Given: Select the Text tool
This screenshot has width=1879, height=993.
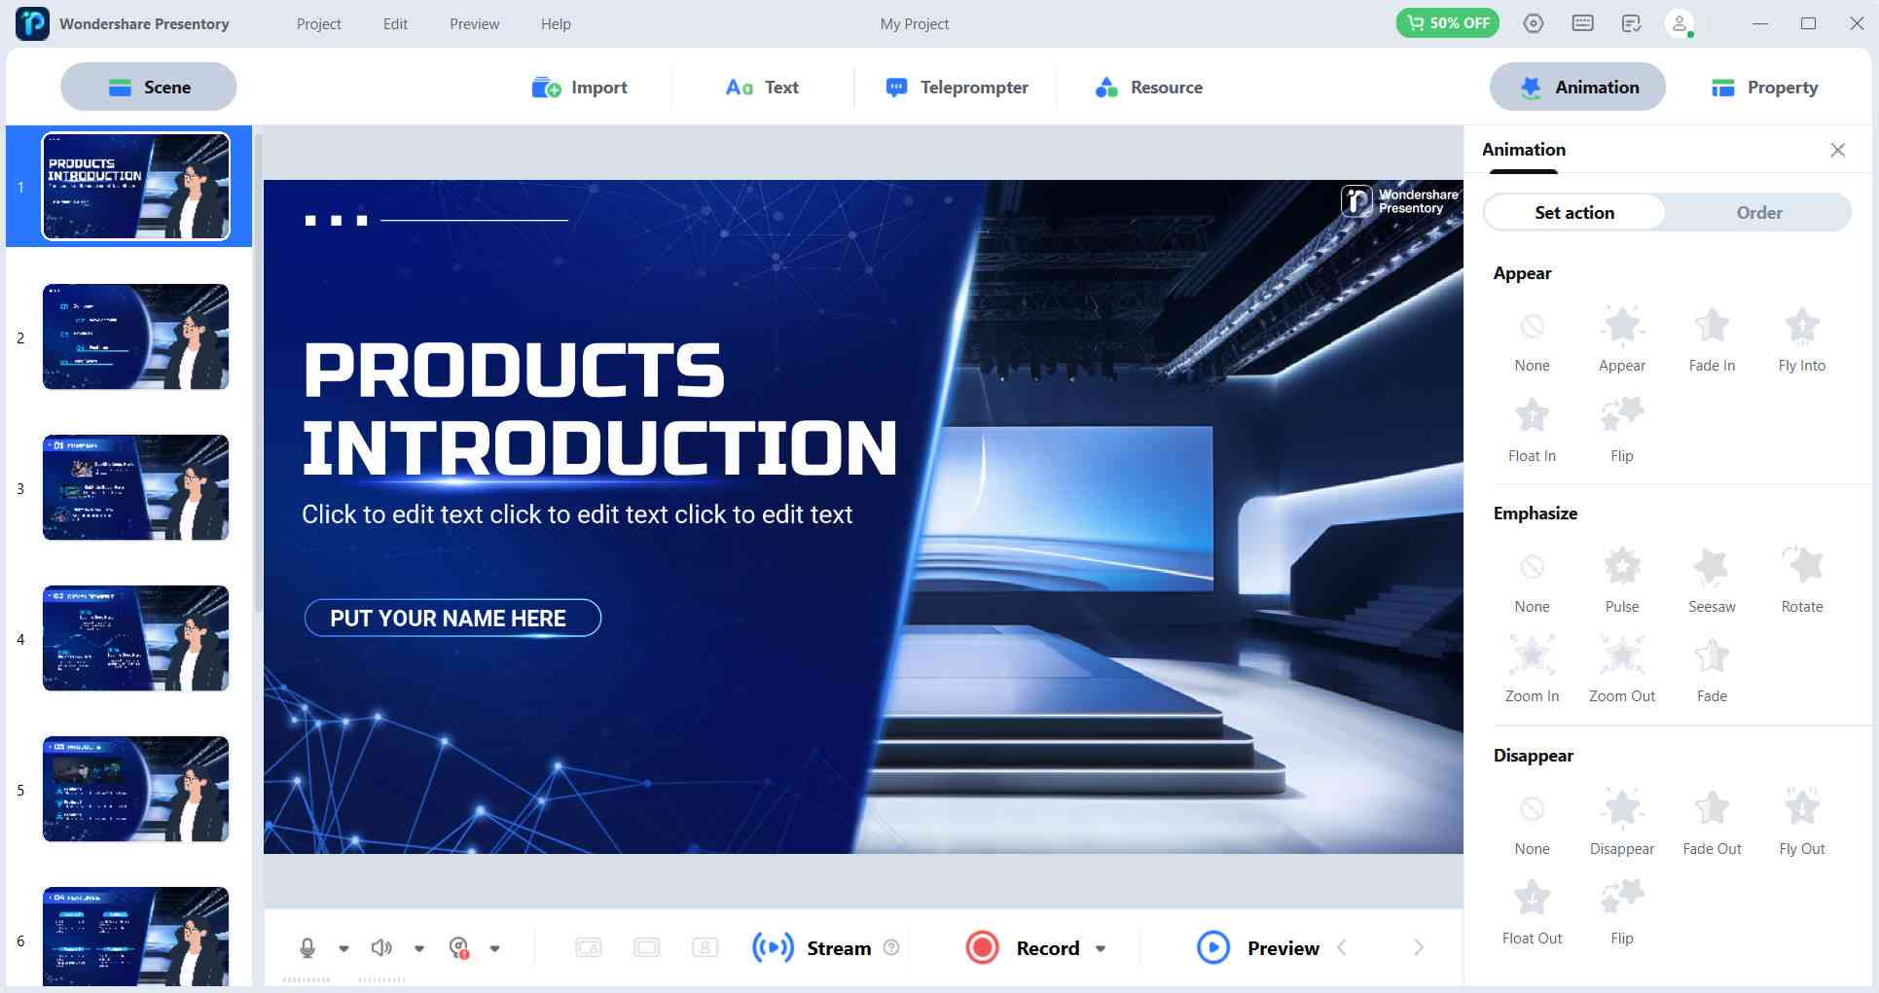Looking at the screenshot, I should (763, 87).
